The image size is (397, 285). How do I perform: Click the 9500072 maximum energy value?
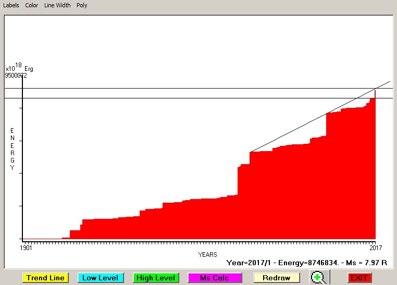point(16,76)
